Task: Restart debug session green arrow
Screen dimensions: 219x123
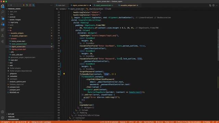Action: tap(27, 5)
